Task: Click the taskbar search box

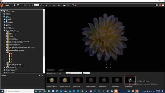Action: pos(19,91)
